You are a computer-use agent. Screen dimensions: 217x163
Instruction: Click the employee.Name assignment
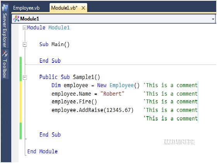pos(88,94)
